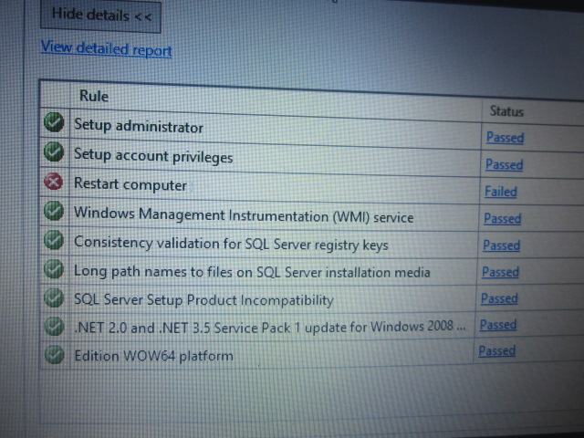Image resolution: width=584 pixels, height=438 pixels.
Task: Open Passed link for .NET 2.0 and 3.5 update rule
Action: click(498, 325)
